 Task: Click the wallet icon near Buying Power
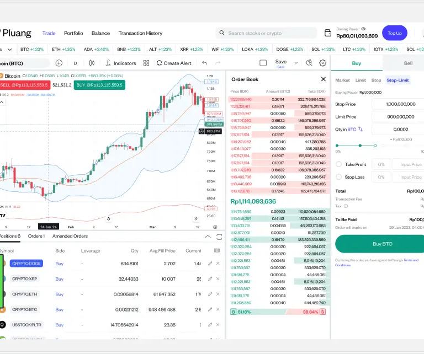click(328, 33)
